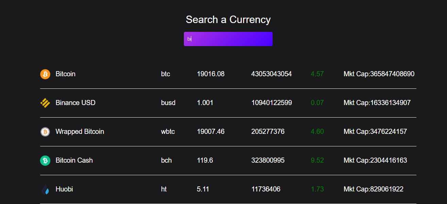This screenshot has width=447, height=204.
Task: Click the Search a Currency heading
Action: point(228,20)
